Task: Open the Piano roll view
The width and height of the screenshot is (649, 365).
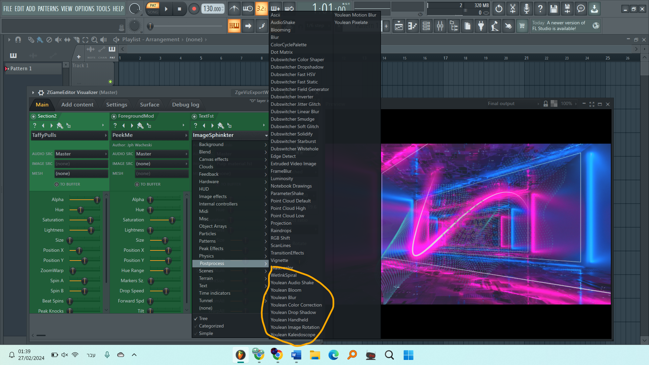Action: [412, 26]
